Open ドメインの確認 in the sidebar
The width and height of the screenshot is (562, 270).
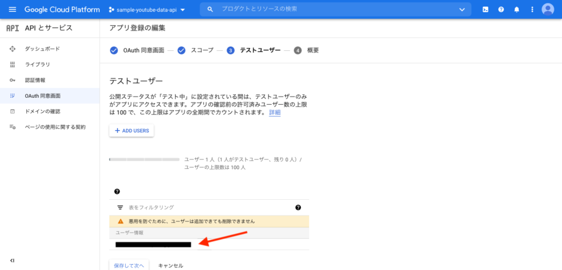[x=50, y=111]
